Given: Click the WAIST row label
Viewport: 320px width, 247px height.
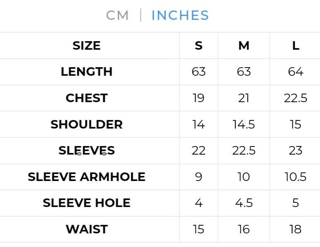Looking at the screenshot, I should [x=87, y=230].
